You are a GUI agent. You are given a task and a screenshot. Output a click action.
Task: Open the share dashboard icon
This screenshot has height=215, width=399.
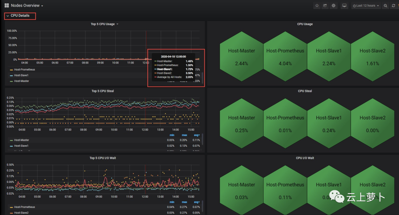(x=325, y=5)
